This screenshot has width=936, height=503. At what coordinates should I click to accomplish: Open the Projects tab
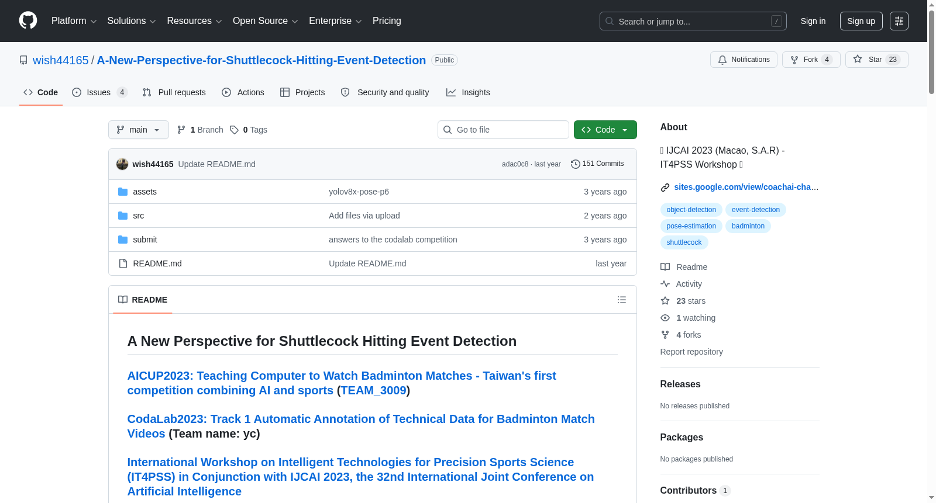click(x=302, y=92)
